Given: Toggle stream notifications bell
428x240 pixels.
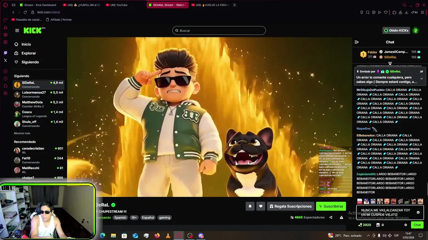Looking at the screenshot, I should click(250, 206).
